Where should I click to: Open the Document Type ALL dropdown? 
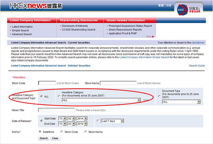(x=181, y=102)
